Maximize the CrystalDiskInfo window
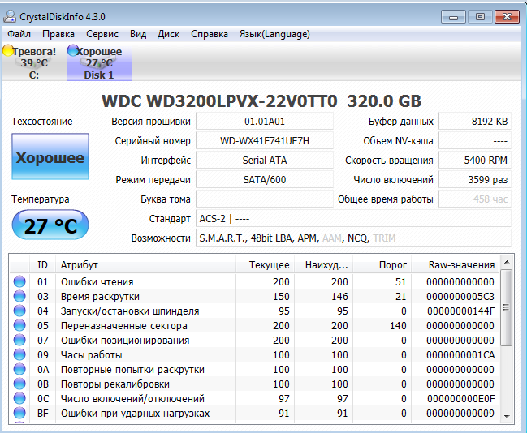Image resolution: width=527 pixels, height=433 pixels. coord(480,17)
